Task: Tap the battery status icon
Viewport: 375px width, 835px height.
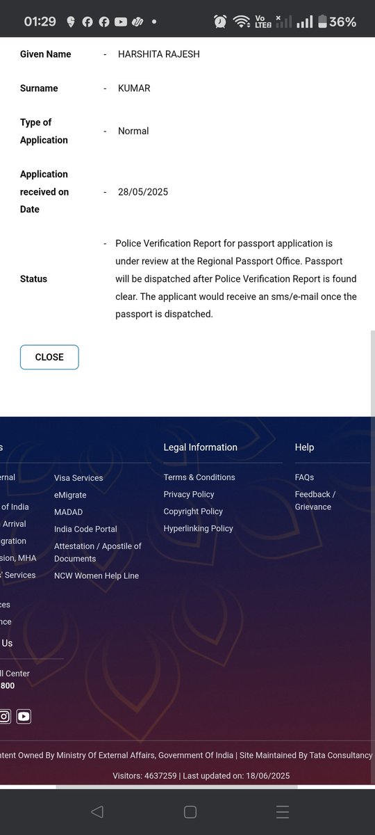Action: pyautogui.click(x=322, y=22)
